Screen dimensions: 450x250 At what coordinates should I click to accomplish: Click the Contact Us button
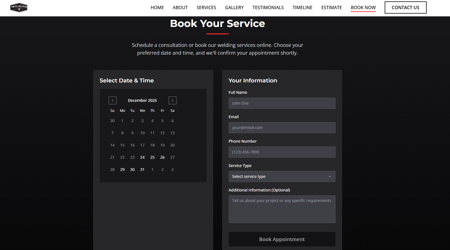(406, 7)
